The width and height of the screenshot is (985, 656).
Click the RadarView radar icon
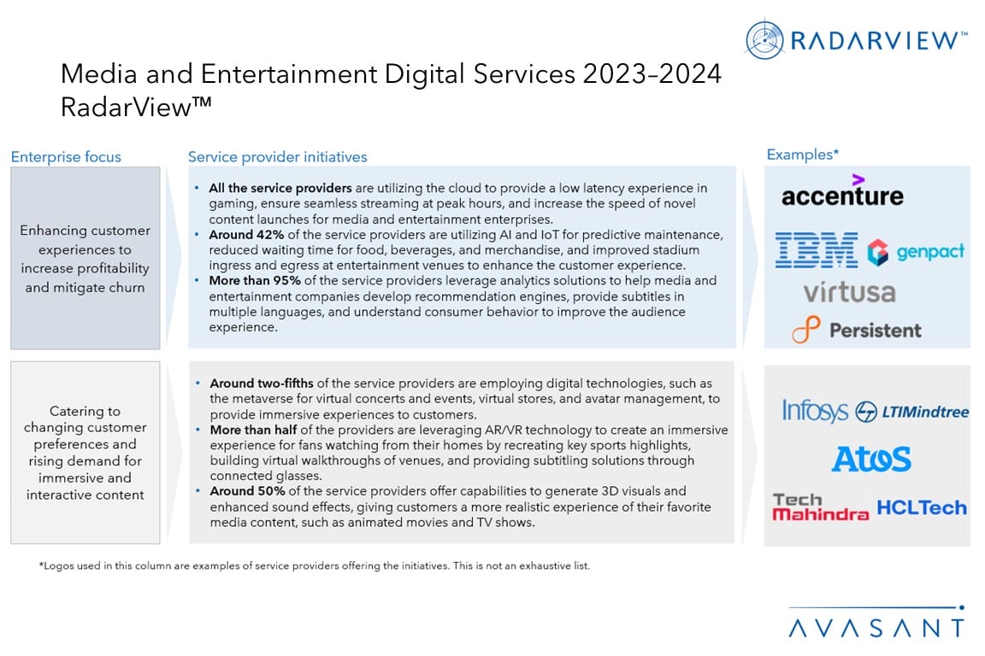765,40
